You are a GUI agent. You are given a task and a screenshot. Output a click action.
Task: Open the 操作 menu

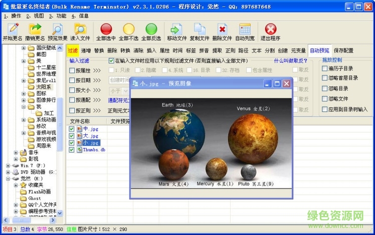point(13,16)
